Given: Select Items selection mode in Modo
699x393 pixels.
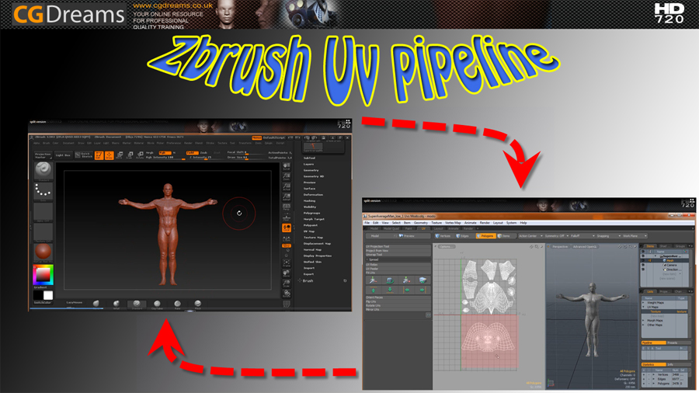Looking at the screenshot, I should (x=504, y=235).
